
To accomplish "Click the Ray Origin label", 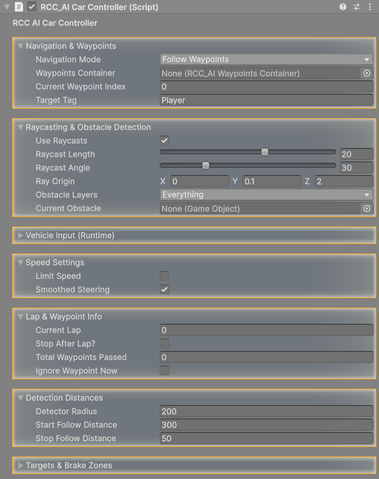I will click(x=55, y=181).
